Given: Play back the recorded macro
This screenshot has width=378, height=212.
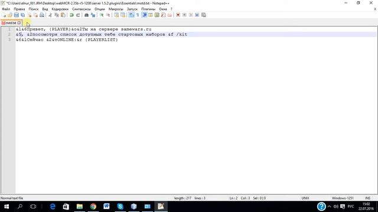Looking at the screenshot, I should pyautogui.click(x=191, y=15).
